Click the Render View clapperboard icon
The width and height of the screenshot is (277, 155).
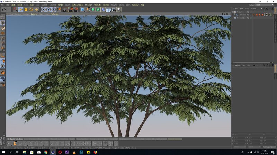[65, 10]
